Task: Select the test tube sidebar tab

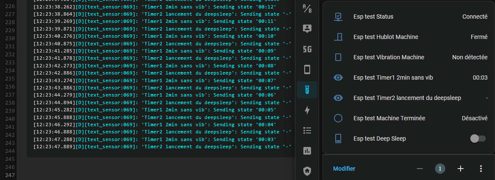Action: point(307,90)
